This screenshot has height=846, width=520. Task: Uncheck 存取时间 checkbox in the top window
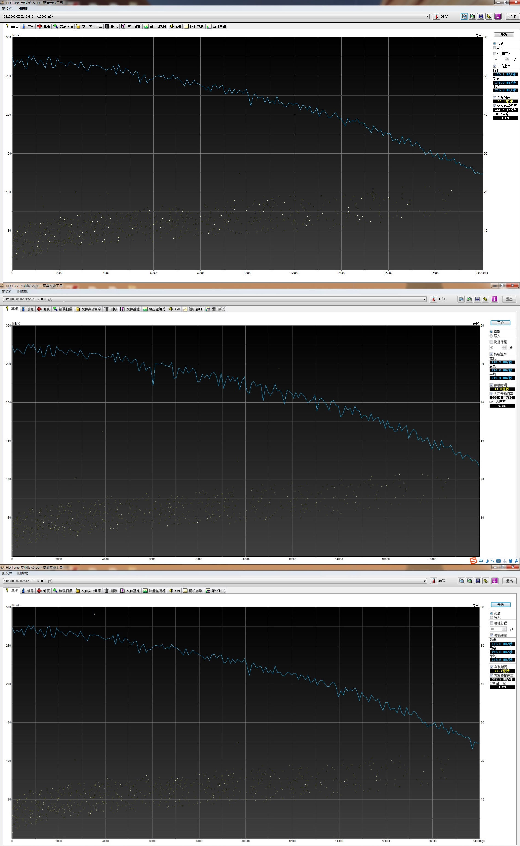pos(495,98)
